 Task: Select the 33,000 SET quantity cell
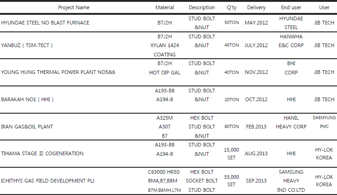[x=231, y=181]
